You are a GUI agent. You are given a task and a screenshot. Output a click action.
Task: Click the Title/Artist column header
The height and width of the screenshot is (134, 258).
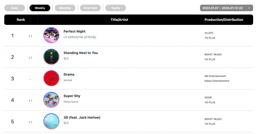click(119, 20)
